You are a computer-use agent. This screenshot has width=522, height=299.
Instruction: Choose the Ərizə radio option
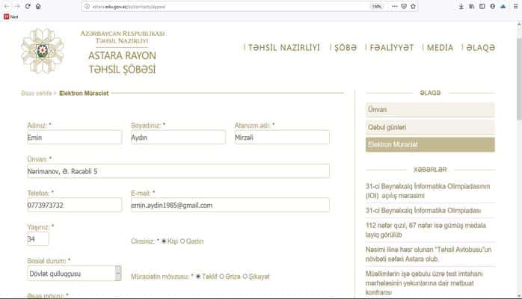pyautogui.click(x=221, y=277)
